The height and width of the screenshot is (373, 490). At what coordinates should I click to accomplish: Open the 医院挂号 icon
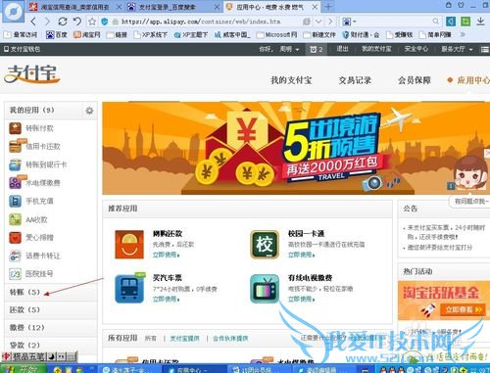point(15,274)
